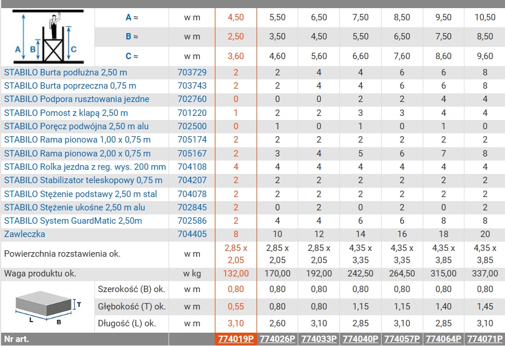Click article number 702586
The width and height of the screenshot is (505, 346).
(192, 221)
